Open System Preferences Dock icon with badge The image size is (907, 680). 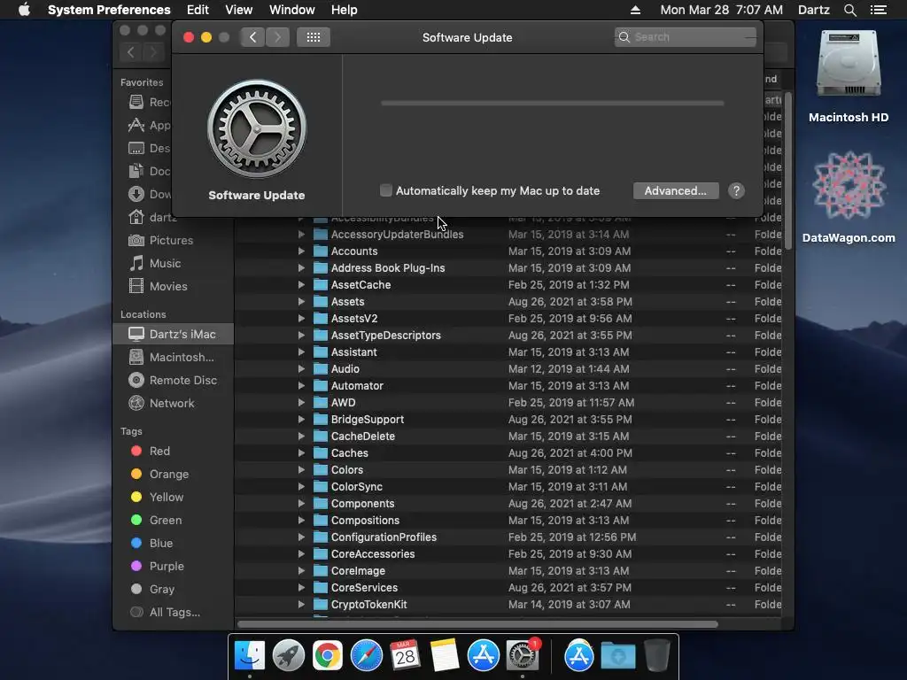coord(523,655)
